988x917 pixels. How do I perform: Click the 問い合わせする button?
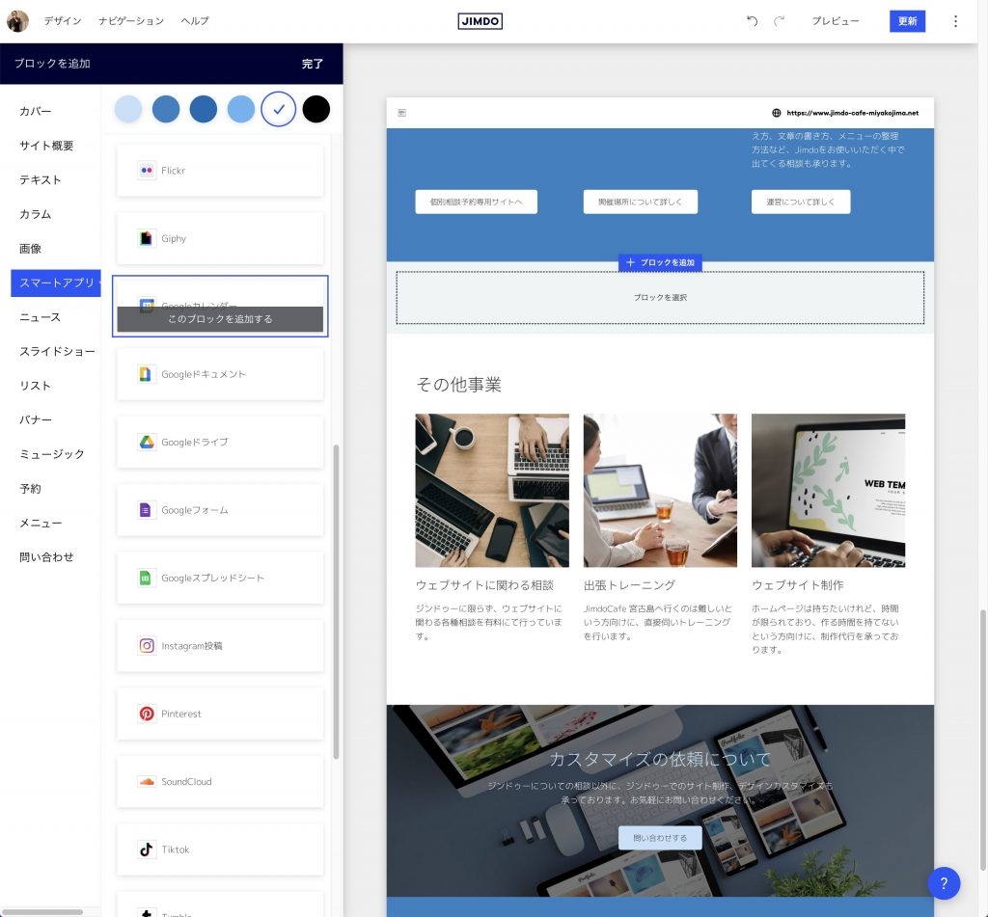(660, 838)
